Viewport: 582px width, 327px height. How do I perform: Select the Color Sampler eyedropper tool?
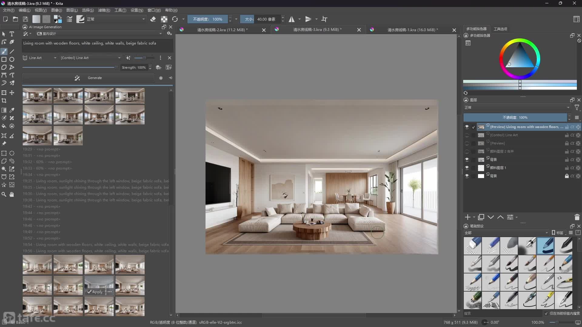pos(12,110)
